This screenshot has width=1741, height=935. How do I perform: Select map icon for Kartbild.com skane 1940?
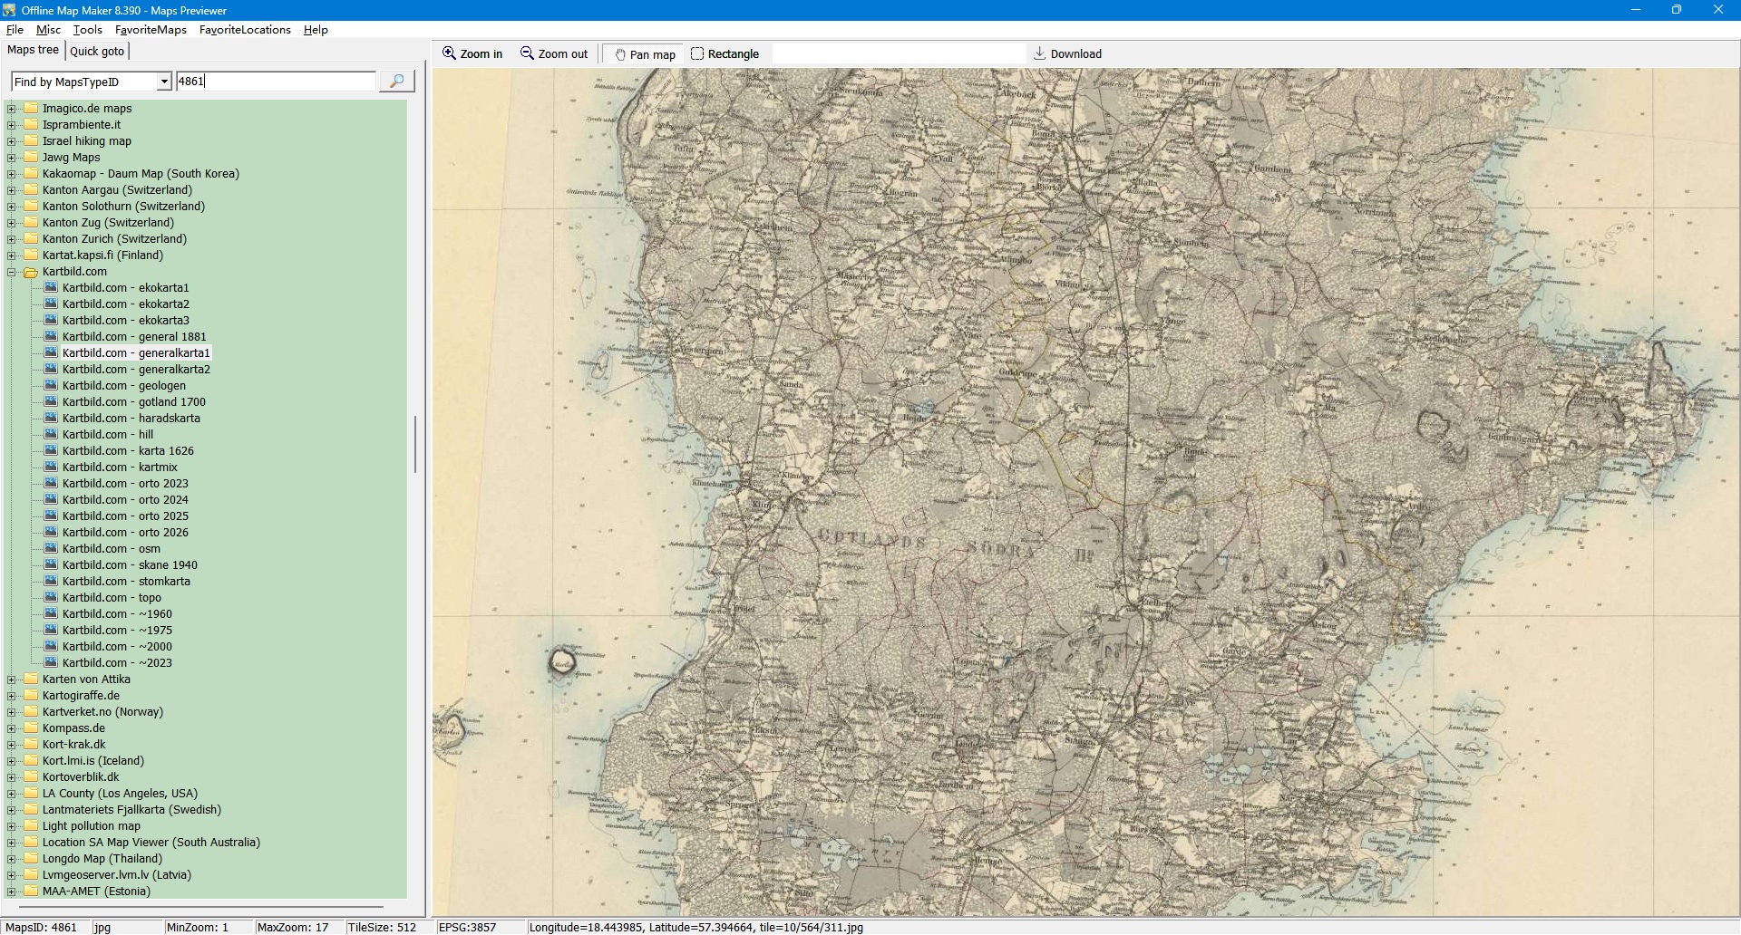pyautogui.click(x=51, y=564)
